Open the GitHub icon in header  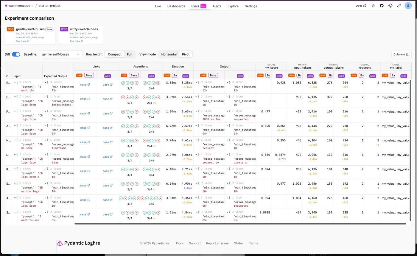coord(382,6)
